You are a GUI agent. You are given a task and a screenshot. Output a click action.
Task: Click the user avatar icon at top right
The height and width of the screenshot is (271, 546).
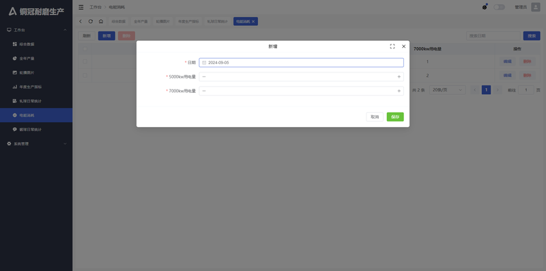pyautogui.click(x=536, y=7)
